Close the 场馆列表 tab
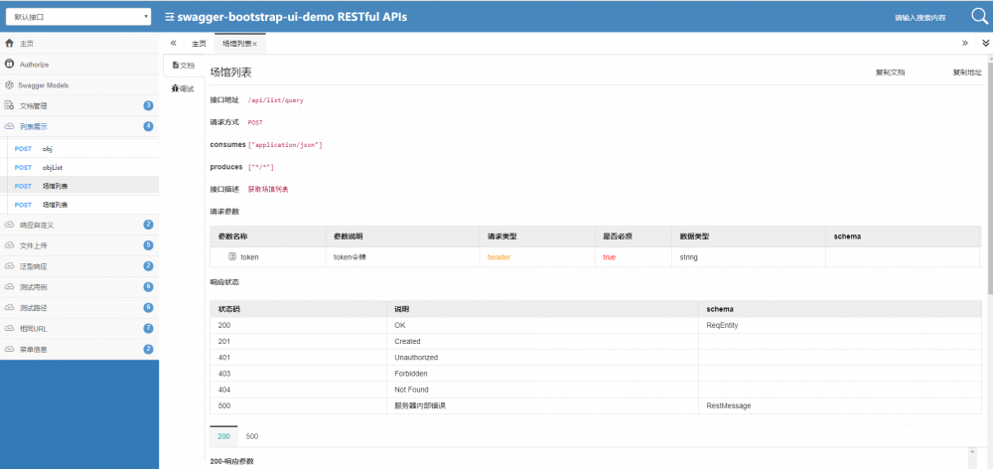 pyautogui.click(x=255, y=44)
